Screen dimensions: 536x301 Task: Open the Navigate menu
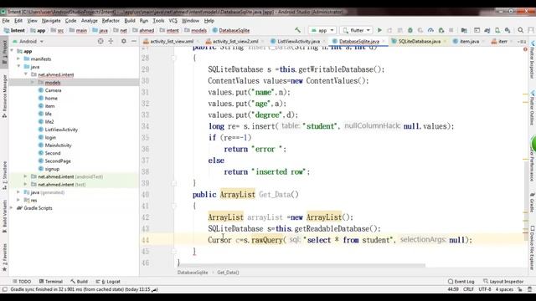[x=51, y=21]
